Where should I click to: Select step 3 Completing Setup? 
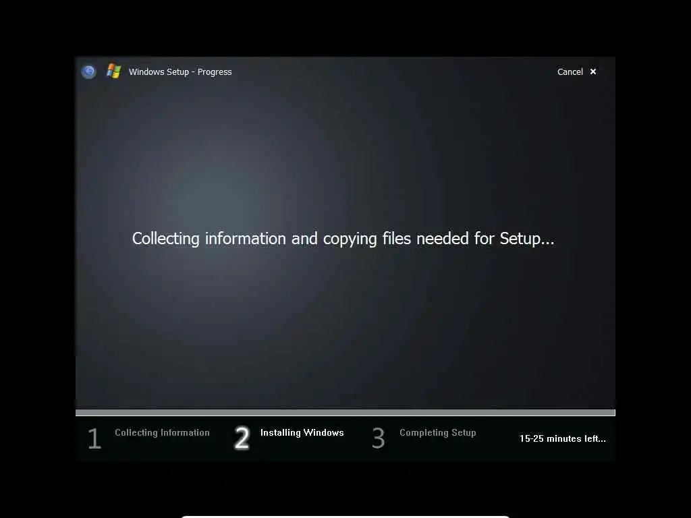click(424, 438)
